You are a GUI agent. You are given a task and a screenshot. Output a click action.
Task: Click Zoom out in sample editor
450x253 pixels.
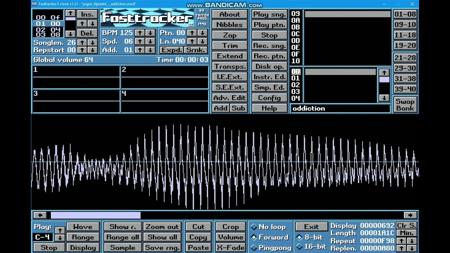click(162, 227)
